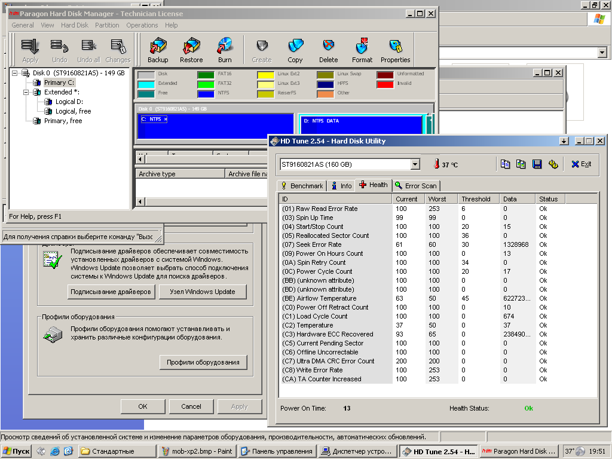Switch to mob-xp2.bmp - Paint taskbar button

coord(197,451)
